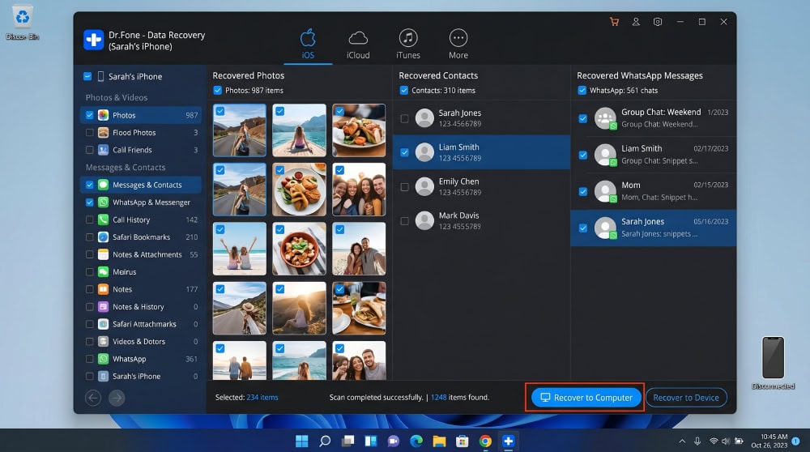Uncheck WhatsApp & Messenger checkbox
The image size is (810, 452).
89,202
